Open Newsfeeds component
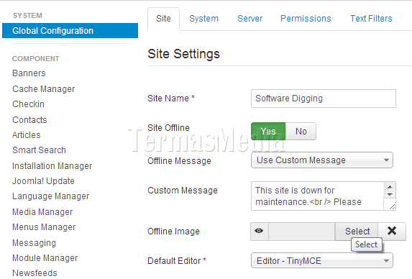The height and width of the screenshot is (279, 412). tap(35, 273)
